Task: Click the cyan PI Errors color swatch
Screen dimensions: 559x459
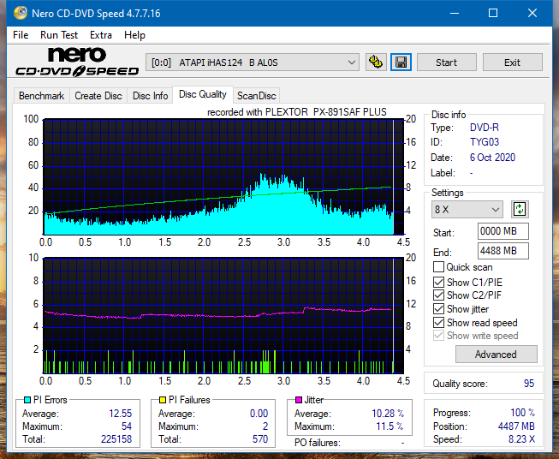Action: (27, 400)
